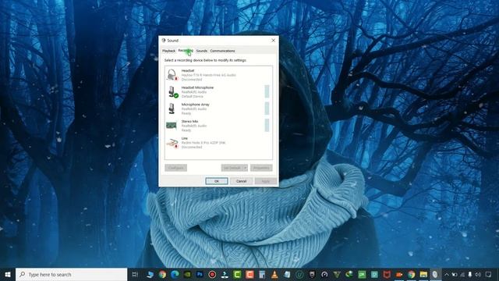Open the Sounds tab
499x281 pixels.
[201, 51]
